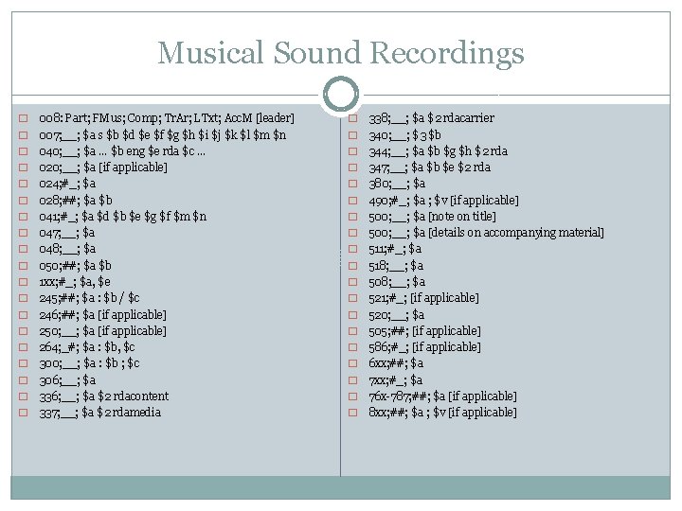Click the 050;##; $a $b line
This screenshot has height=511, width=682.
point(75,266)
